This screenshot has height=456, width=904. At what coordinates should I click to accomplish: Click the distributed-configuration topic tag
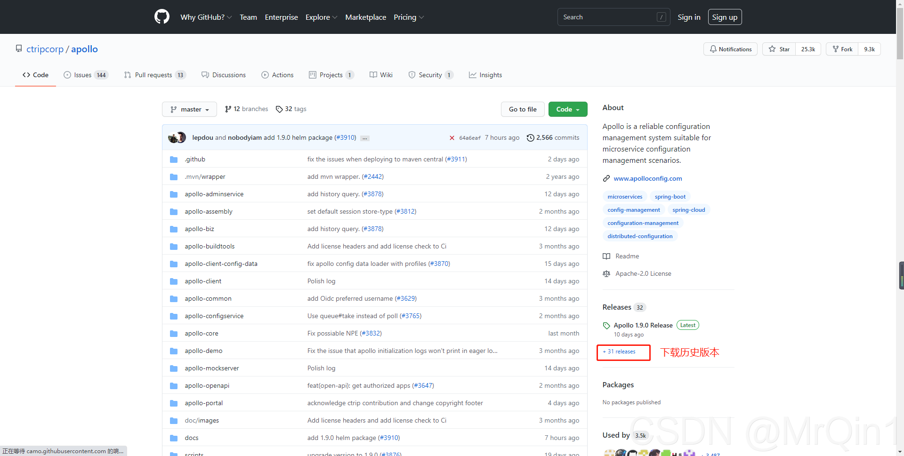[x=640, y=236]
